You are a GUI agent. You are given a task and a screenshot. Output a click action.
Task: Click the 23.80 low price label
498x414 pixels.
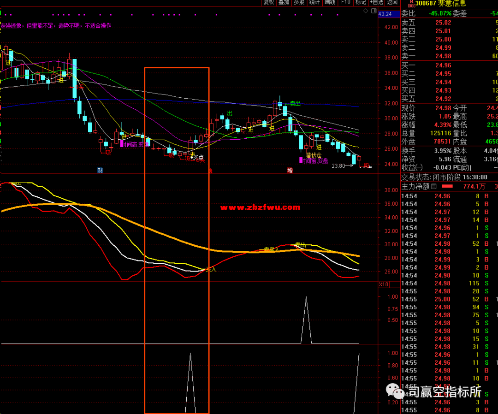(338, 166)
